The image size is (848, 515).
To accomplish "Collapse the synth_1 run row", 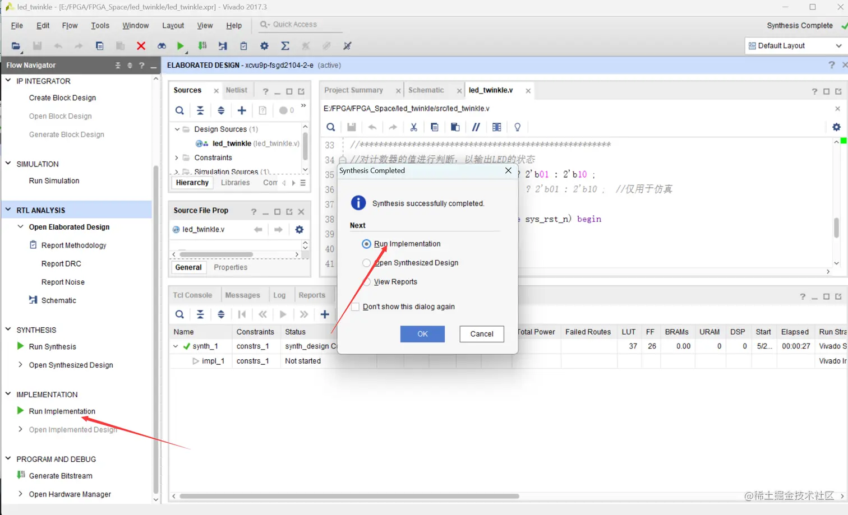I will (x=176, y=346).
